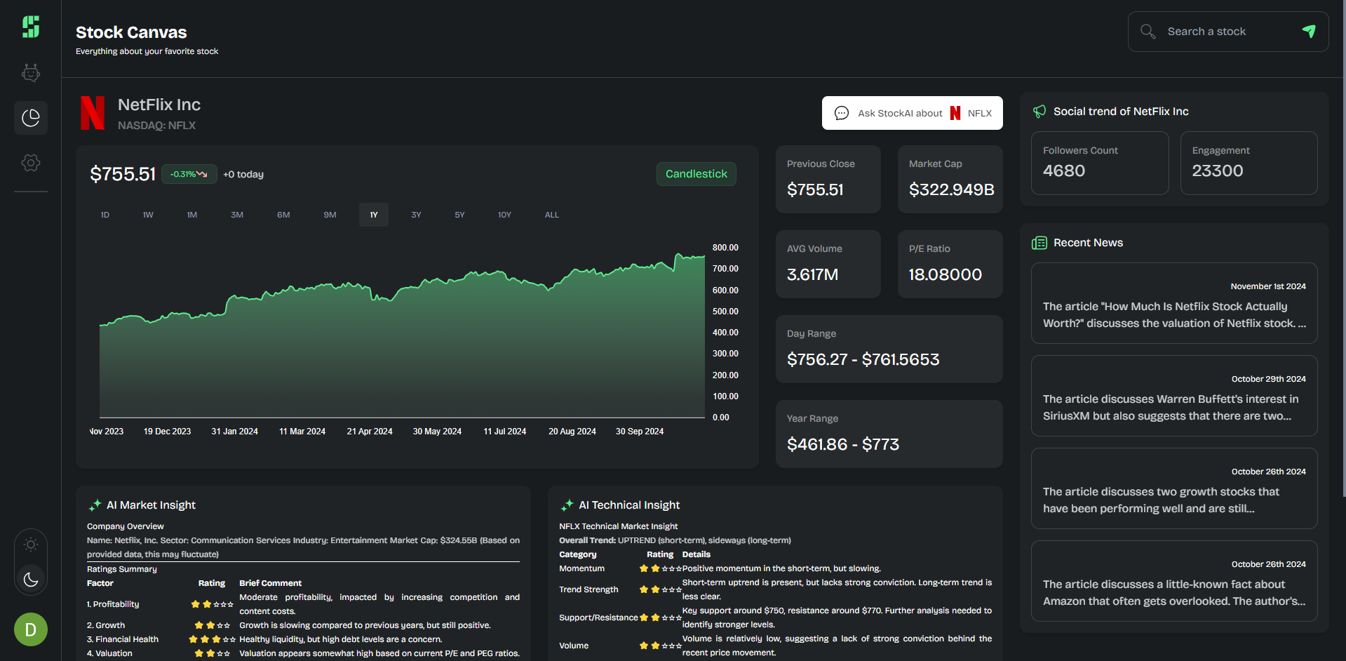
Task: Click the Profitability star rating
Action: [x=213, y=604]
